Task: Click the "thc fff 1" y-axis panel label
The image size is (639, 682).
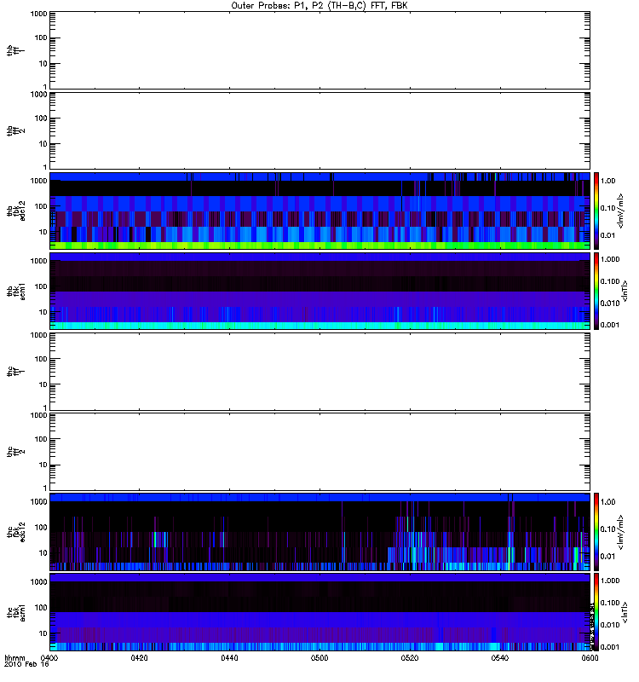Action: 15,372
